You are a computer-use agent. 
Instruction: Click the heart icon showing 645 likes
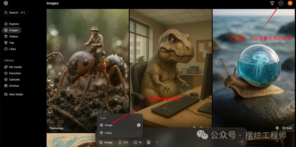point(284,128)
